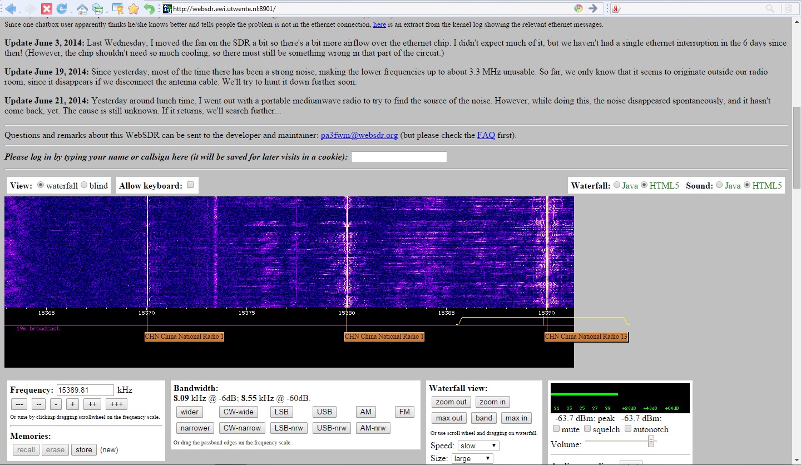Click the browser back arrow

click(x=11, y=8)
